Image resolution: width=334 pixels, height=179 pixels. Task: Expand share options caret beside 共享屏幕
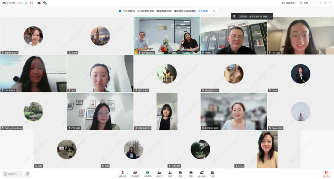152,174
